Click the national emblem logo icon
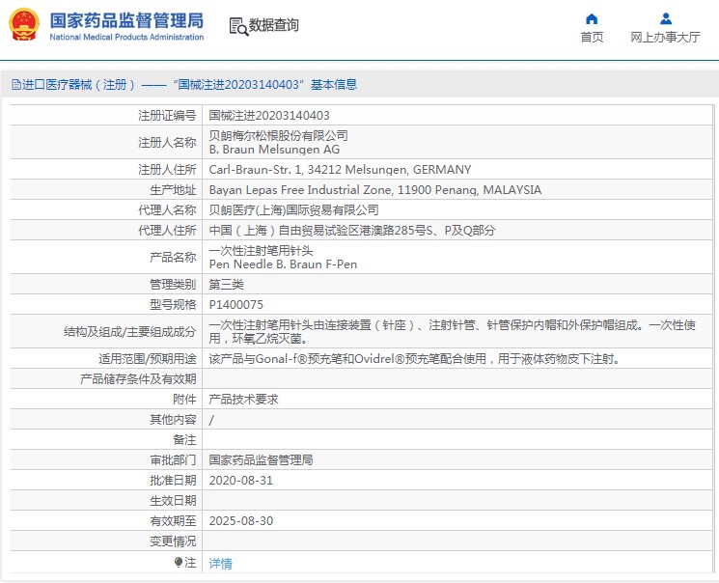 tap(24, 25)
